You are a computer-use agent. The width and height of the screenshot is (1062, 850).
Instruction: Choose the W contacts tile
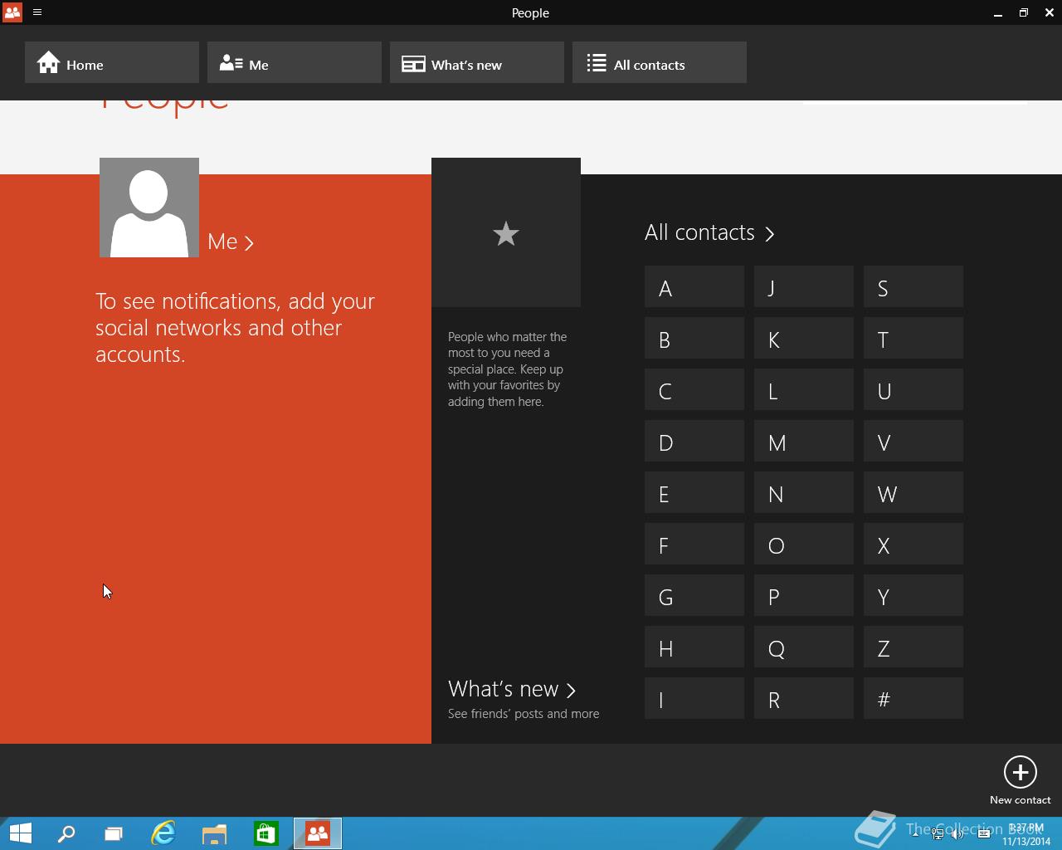pos(913,492)
